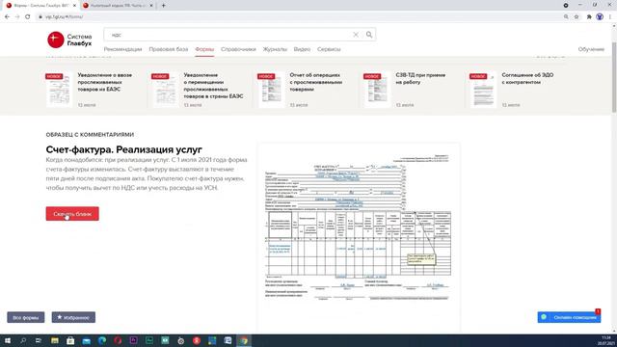Open the Видео tab
Screen dimensions: 617x347
click(x=302, y=49)
